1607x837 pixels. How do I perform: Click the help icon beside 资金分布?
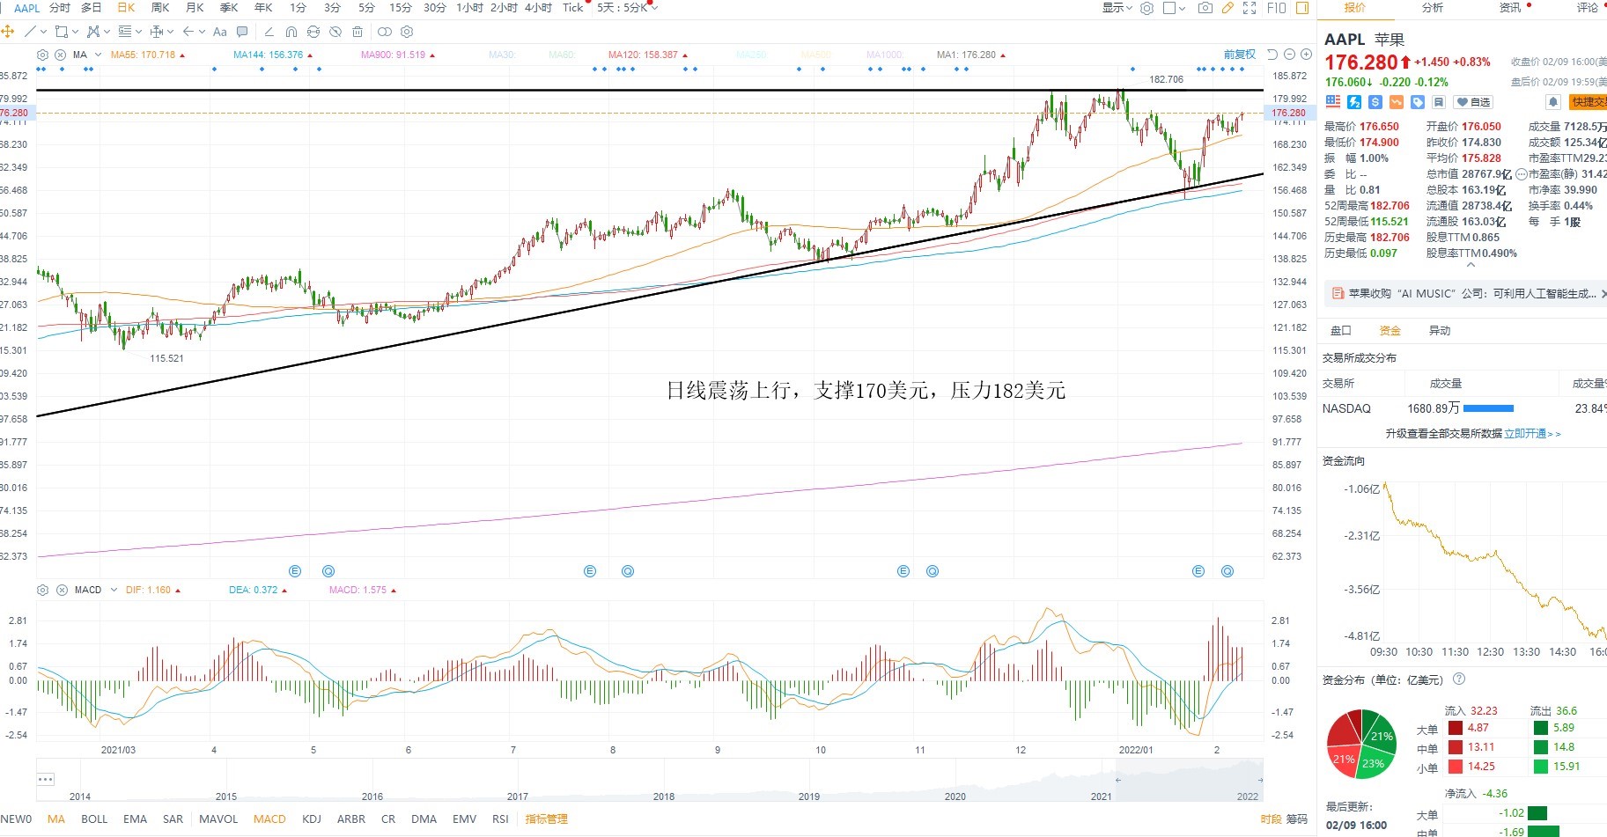pos(1459,679)
